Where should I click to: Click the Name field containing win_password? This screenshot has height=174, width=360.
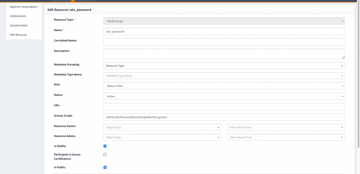coord(224,32)
